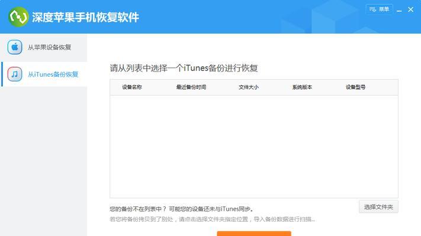Click the 选择文件夹 button

(x=378, y=207)
